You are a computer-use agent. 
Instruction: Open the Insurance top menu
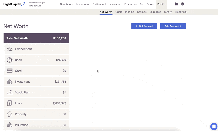[x=115, y=4]
